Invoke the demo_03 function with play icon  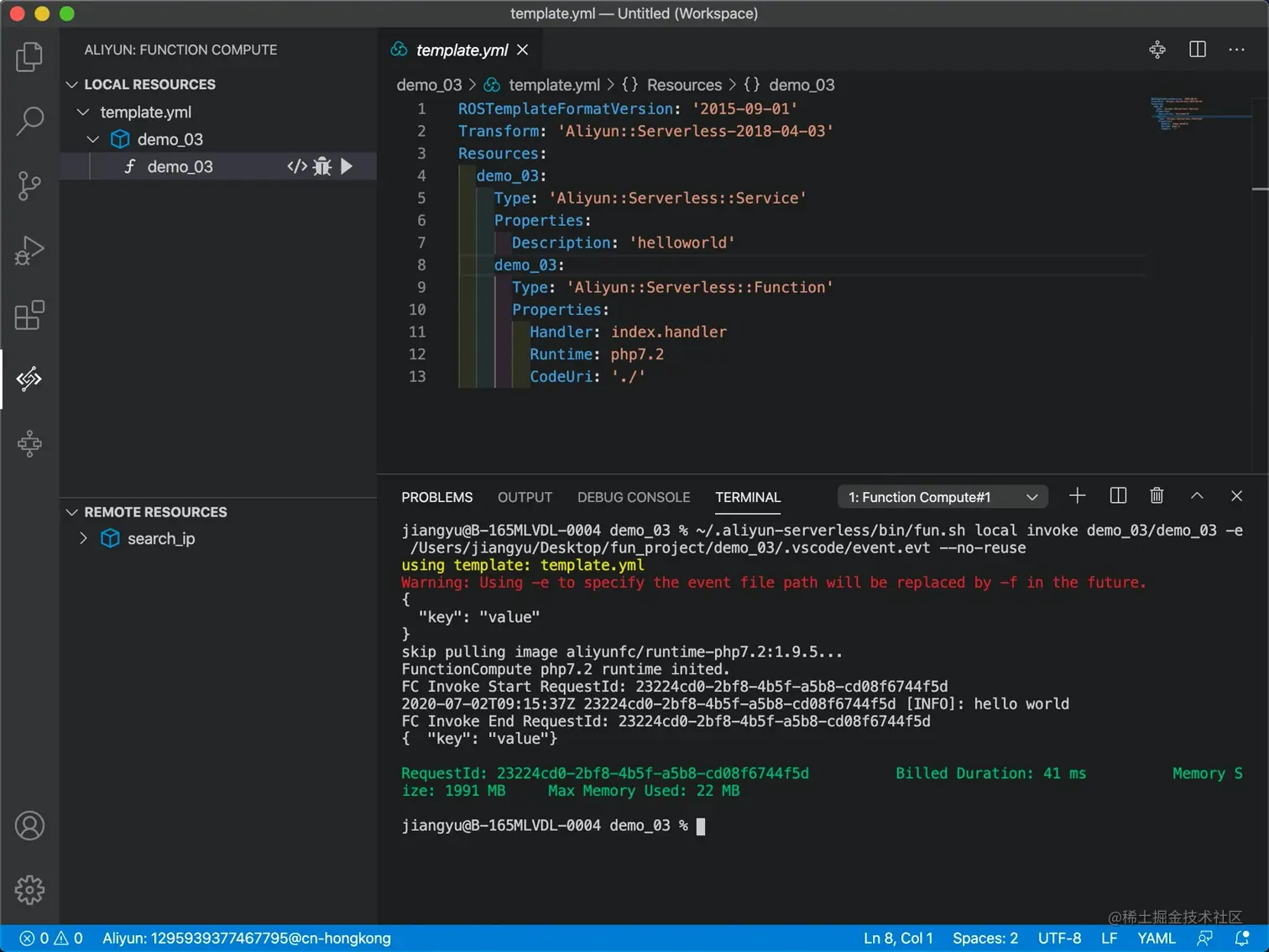[347, 166]
